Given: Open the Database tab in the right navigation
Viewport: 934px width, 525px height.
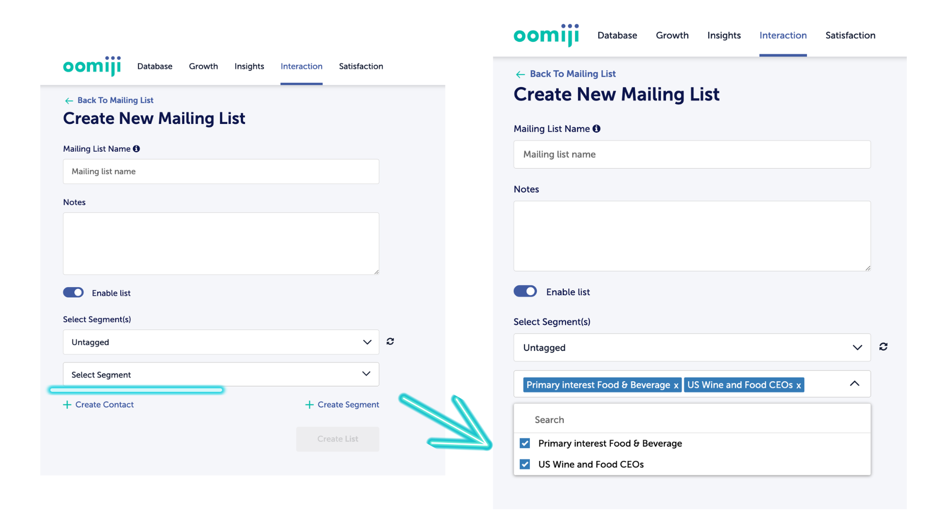Looking at the screenshot, I should tap(617, 35).
